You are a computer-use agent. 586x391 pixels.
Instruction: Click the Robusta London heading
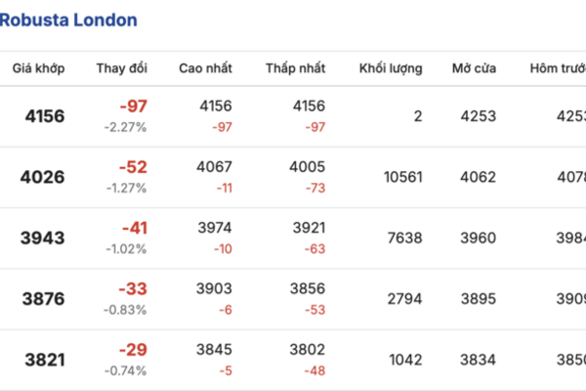click(68, 20)
